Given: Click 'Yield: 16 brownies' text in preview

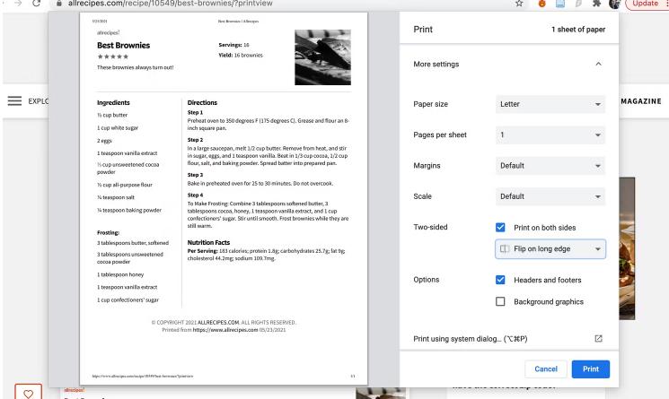Looking at the screenshot, I should [x=241, y=56].
